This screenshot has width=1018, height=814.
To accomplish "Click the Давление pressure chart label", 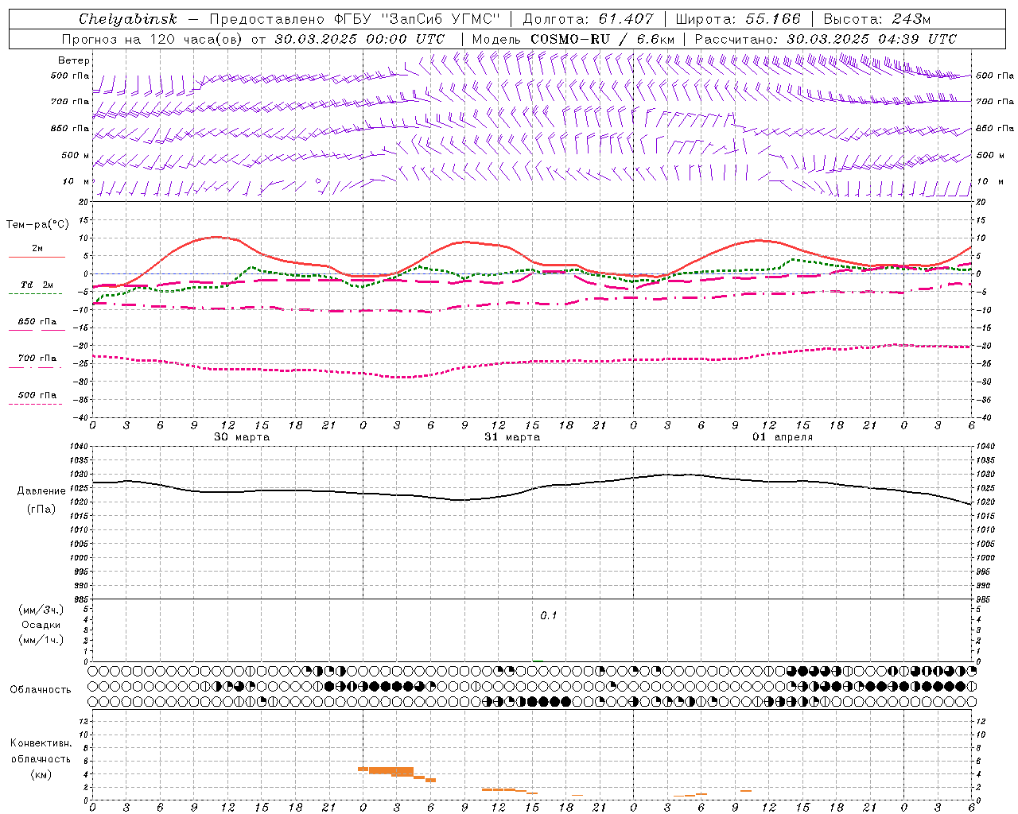I will point(41,491).
